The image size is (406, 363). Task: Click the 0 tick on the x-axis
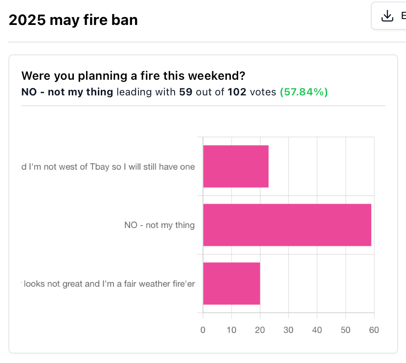coord(203,330)
